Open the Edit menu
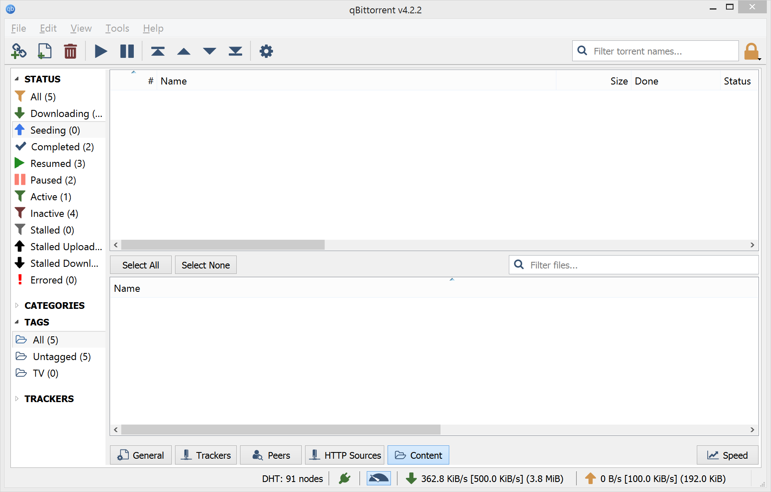 click(x=48, y=28)
